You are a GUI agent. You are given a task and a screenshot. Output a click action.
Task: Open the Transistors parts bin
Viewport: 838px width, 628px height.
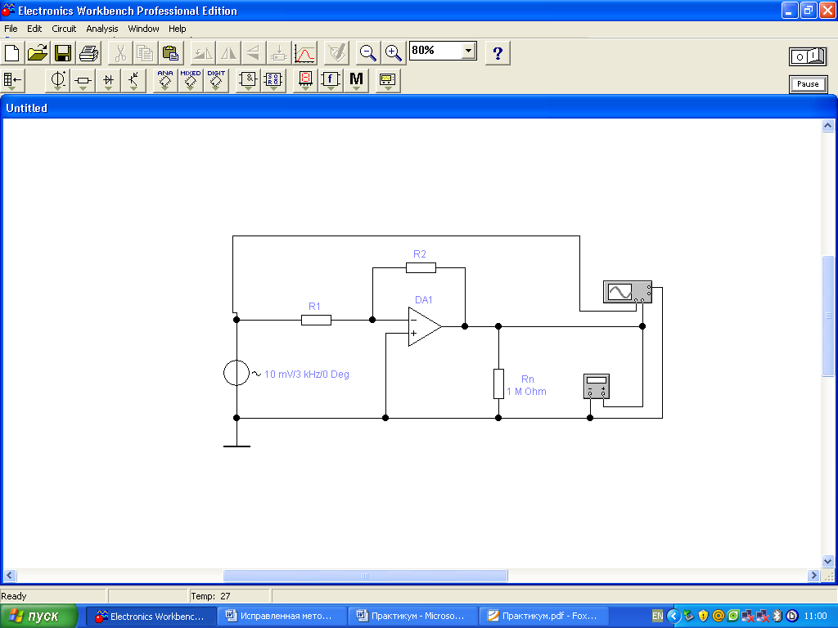[134, 80]
